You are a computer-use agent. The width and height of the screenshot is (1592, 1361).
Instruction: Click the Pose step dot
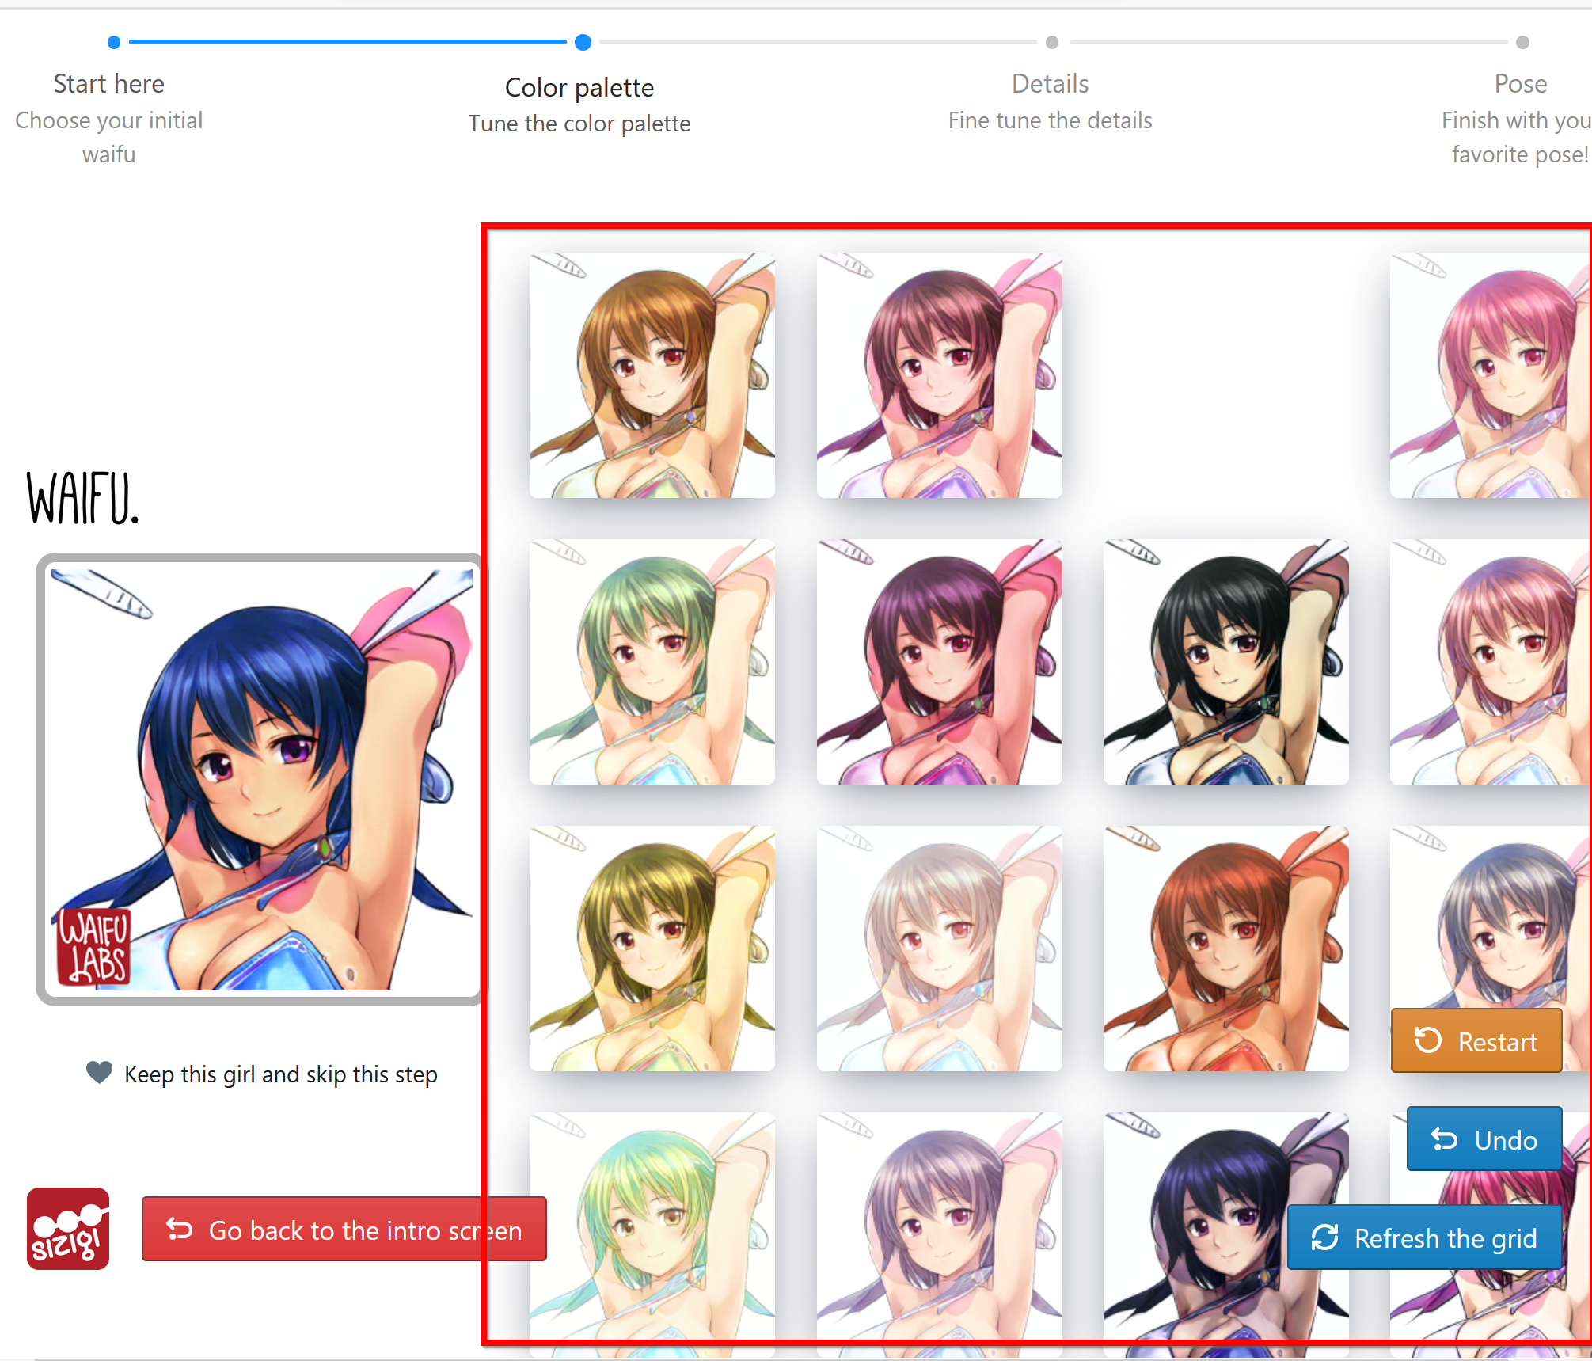coord(1522,42)
